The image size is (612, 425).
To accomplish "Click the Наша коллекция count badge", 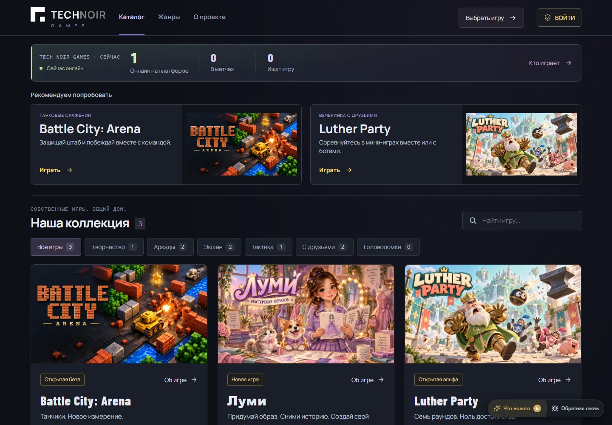I will 140,224.
